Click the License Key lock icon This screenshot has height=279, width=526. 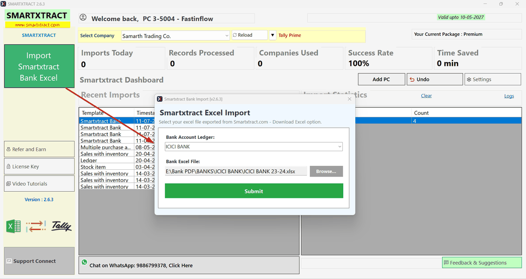click(x=9, y=166)
